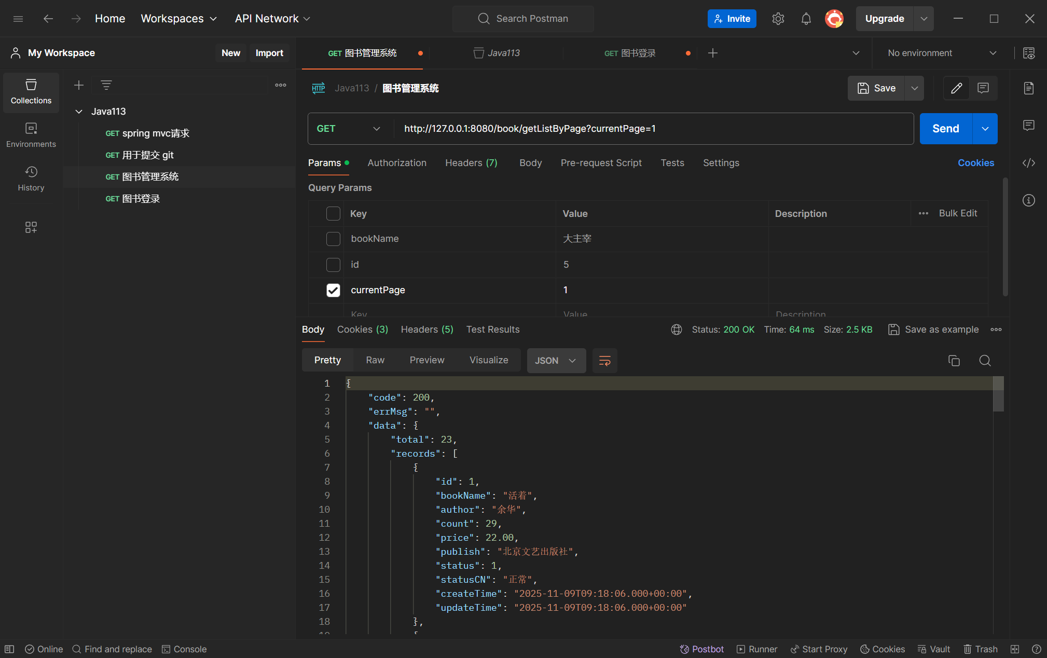Switch to the request Body tab
Screen dimensions: 1047x658
tap(531, 163)
